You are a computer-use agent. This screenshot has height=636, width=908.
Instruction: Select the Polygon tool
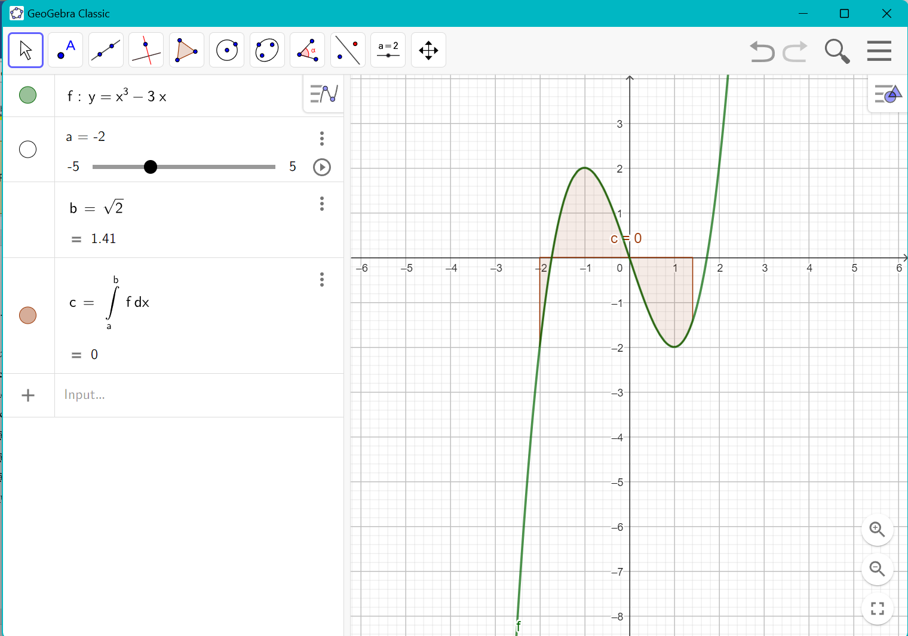point(186,50)
